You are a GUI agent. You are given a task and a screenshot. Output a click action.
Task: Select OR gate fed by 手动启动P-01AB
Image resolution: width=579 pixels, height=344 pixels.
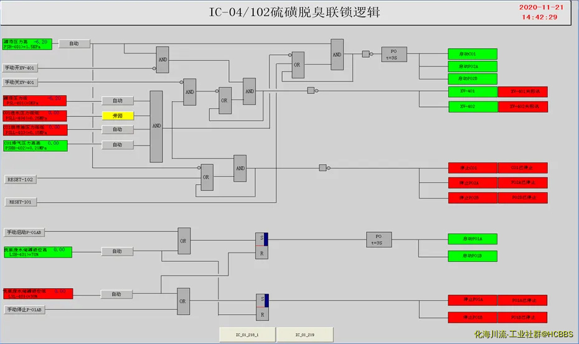[x=184, y=241]
